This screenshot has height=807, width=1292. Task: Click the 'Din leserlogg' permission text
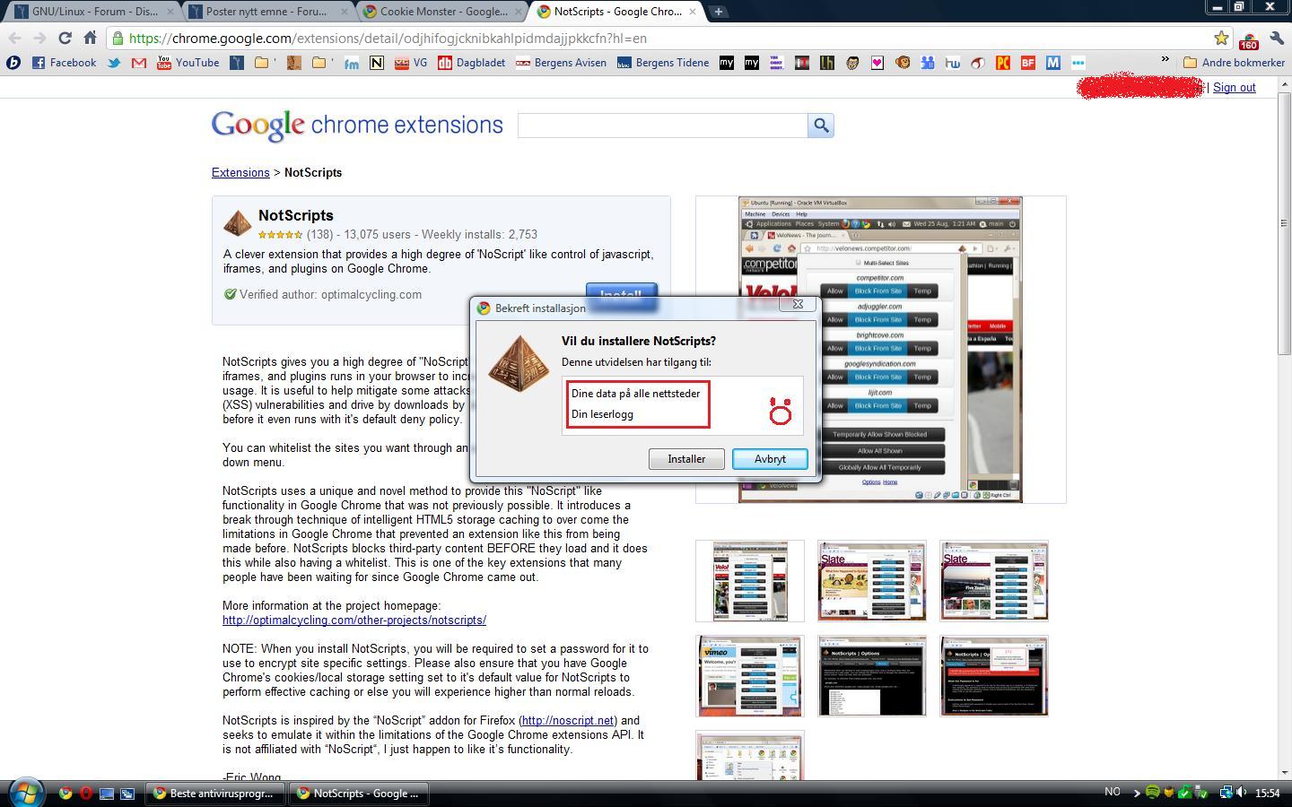tap(602, 414)
